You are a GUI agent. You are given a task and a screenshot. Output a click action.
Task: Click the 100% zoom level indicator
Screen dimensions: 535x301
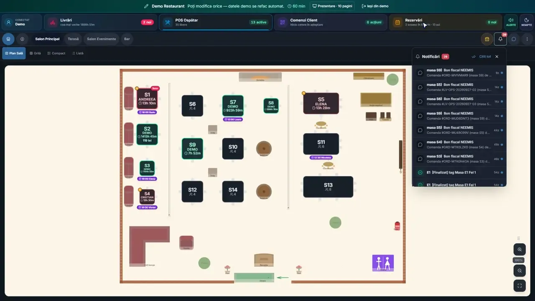click(519, 260)
